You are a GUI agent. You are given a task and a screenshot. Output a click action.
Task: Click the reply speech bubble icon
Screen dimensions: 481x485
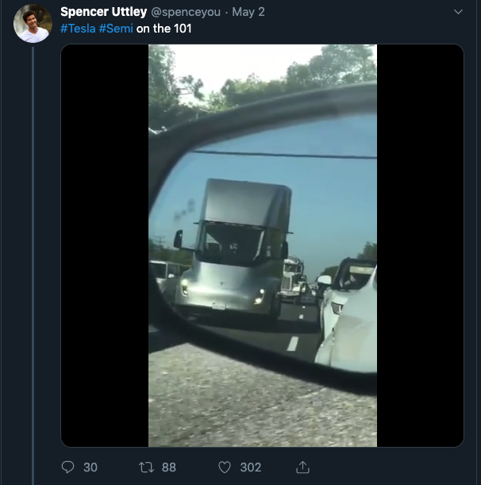(x=67, y=467)
